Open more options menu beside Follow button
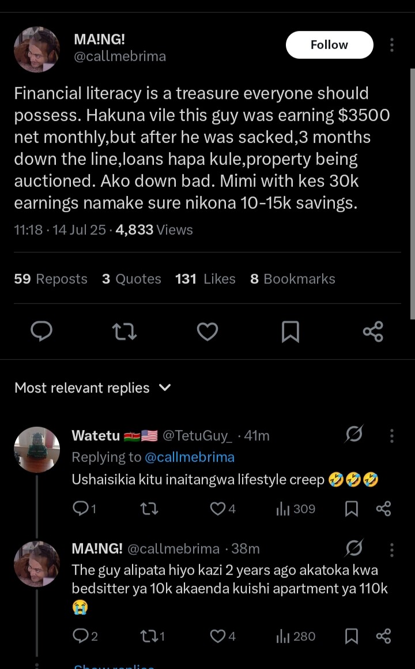Image resolution: width=415 pixels, height=669 pixels. click(x=392, y=45)
